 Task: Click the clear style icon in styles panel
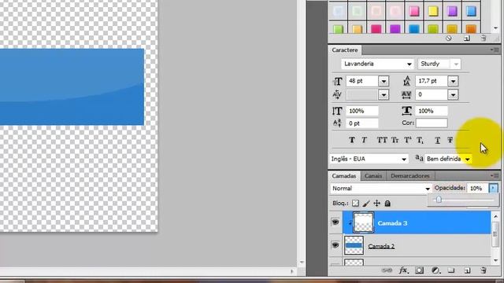point(448,39)
